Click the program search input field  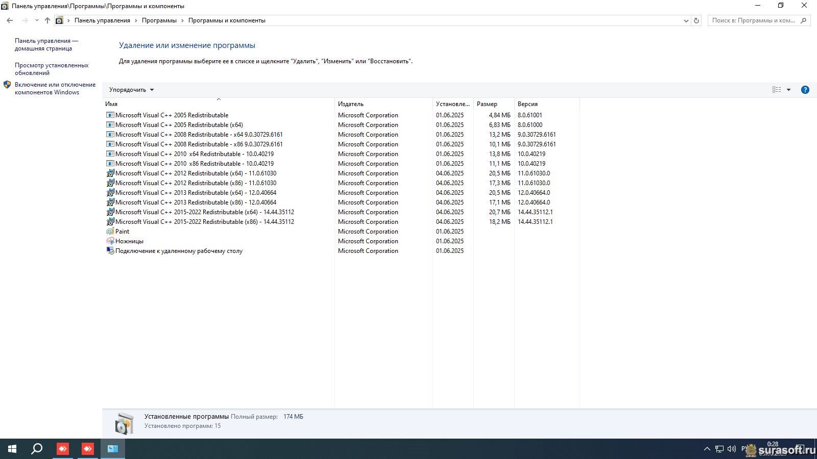[754, 20]
